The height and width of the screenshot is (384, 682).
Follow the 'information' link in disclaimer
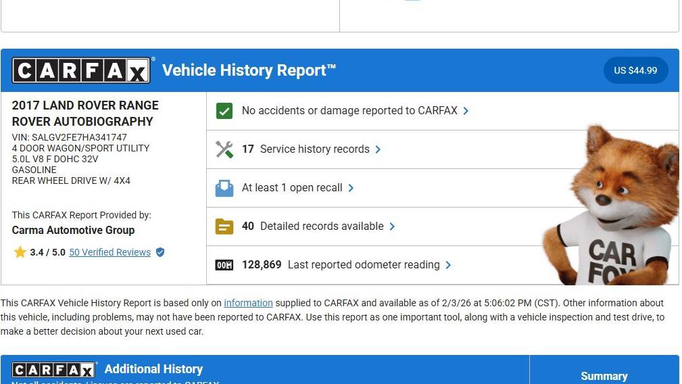pos(248,303)
